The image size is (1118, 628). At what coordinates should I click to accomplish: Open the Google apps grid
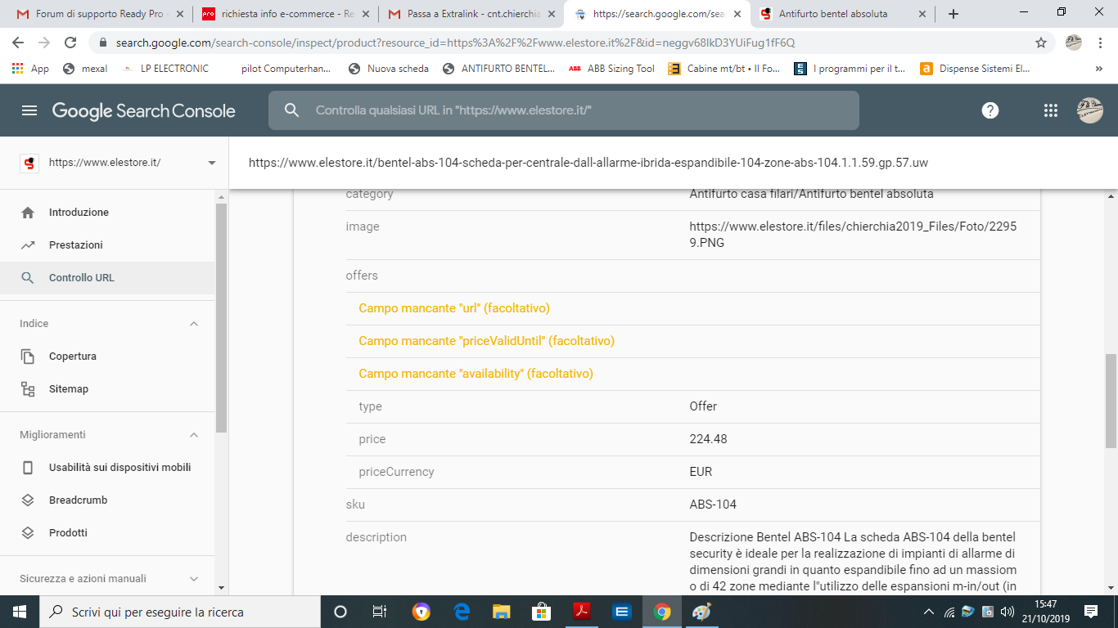1051,110
